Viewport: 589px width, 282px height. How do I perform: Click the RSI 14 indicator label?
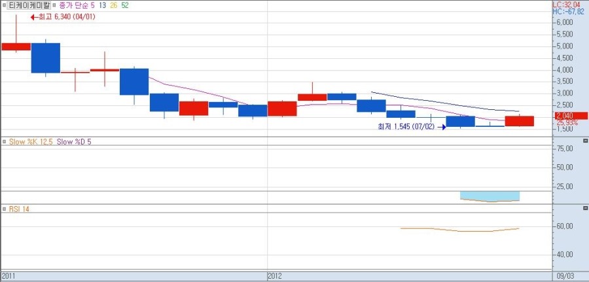pos(19,209)
